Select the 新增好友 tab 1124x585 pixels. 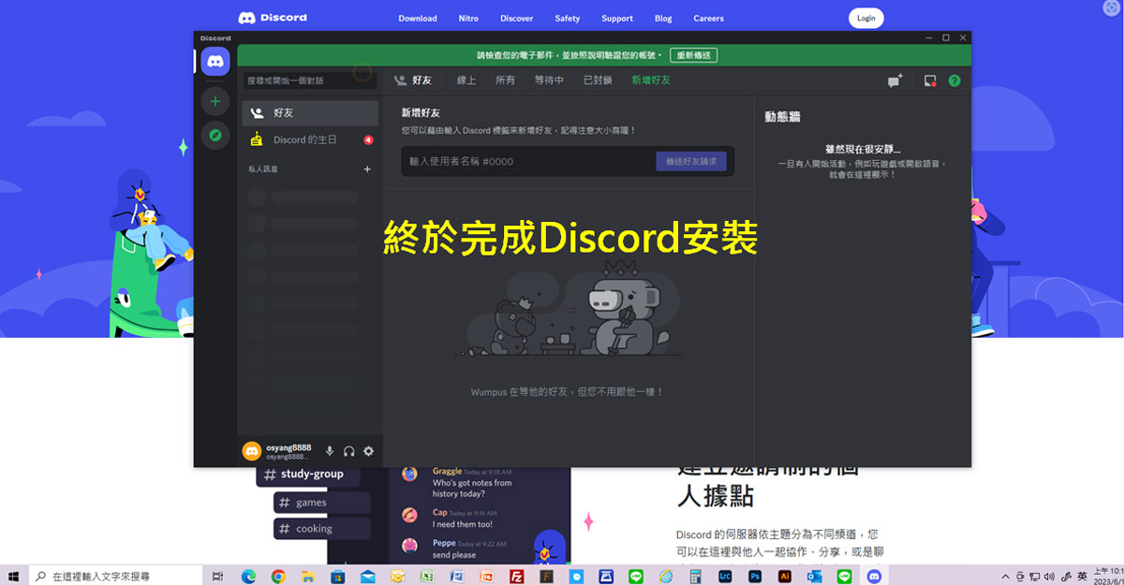click(x=651, y=80)
